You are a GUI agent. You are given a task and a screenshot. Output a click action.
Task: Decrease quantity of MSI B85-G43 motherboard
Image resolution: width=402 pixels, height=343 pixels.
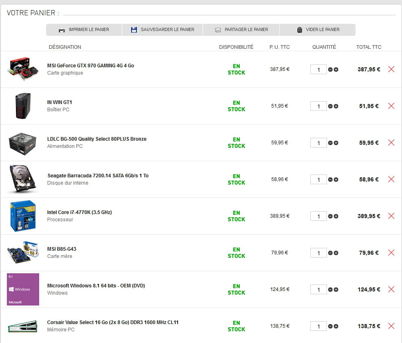click(331, 253)
